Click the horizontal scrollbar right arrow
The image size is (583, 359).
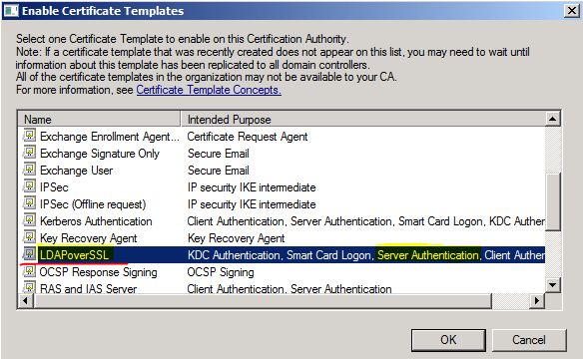pyautogui.click(x=537, y=300)
